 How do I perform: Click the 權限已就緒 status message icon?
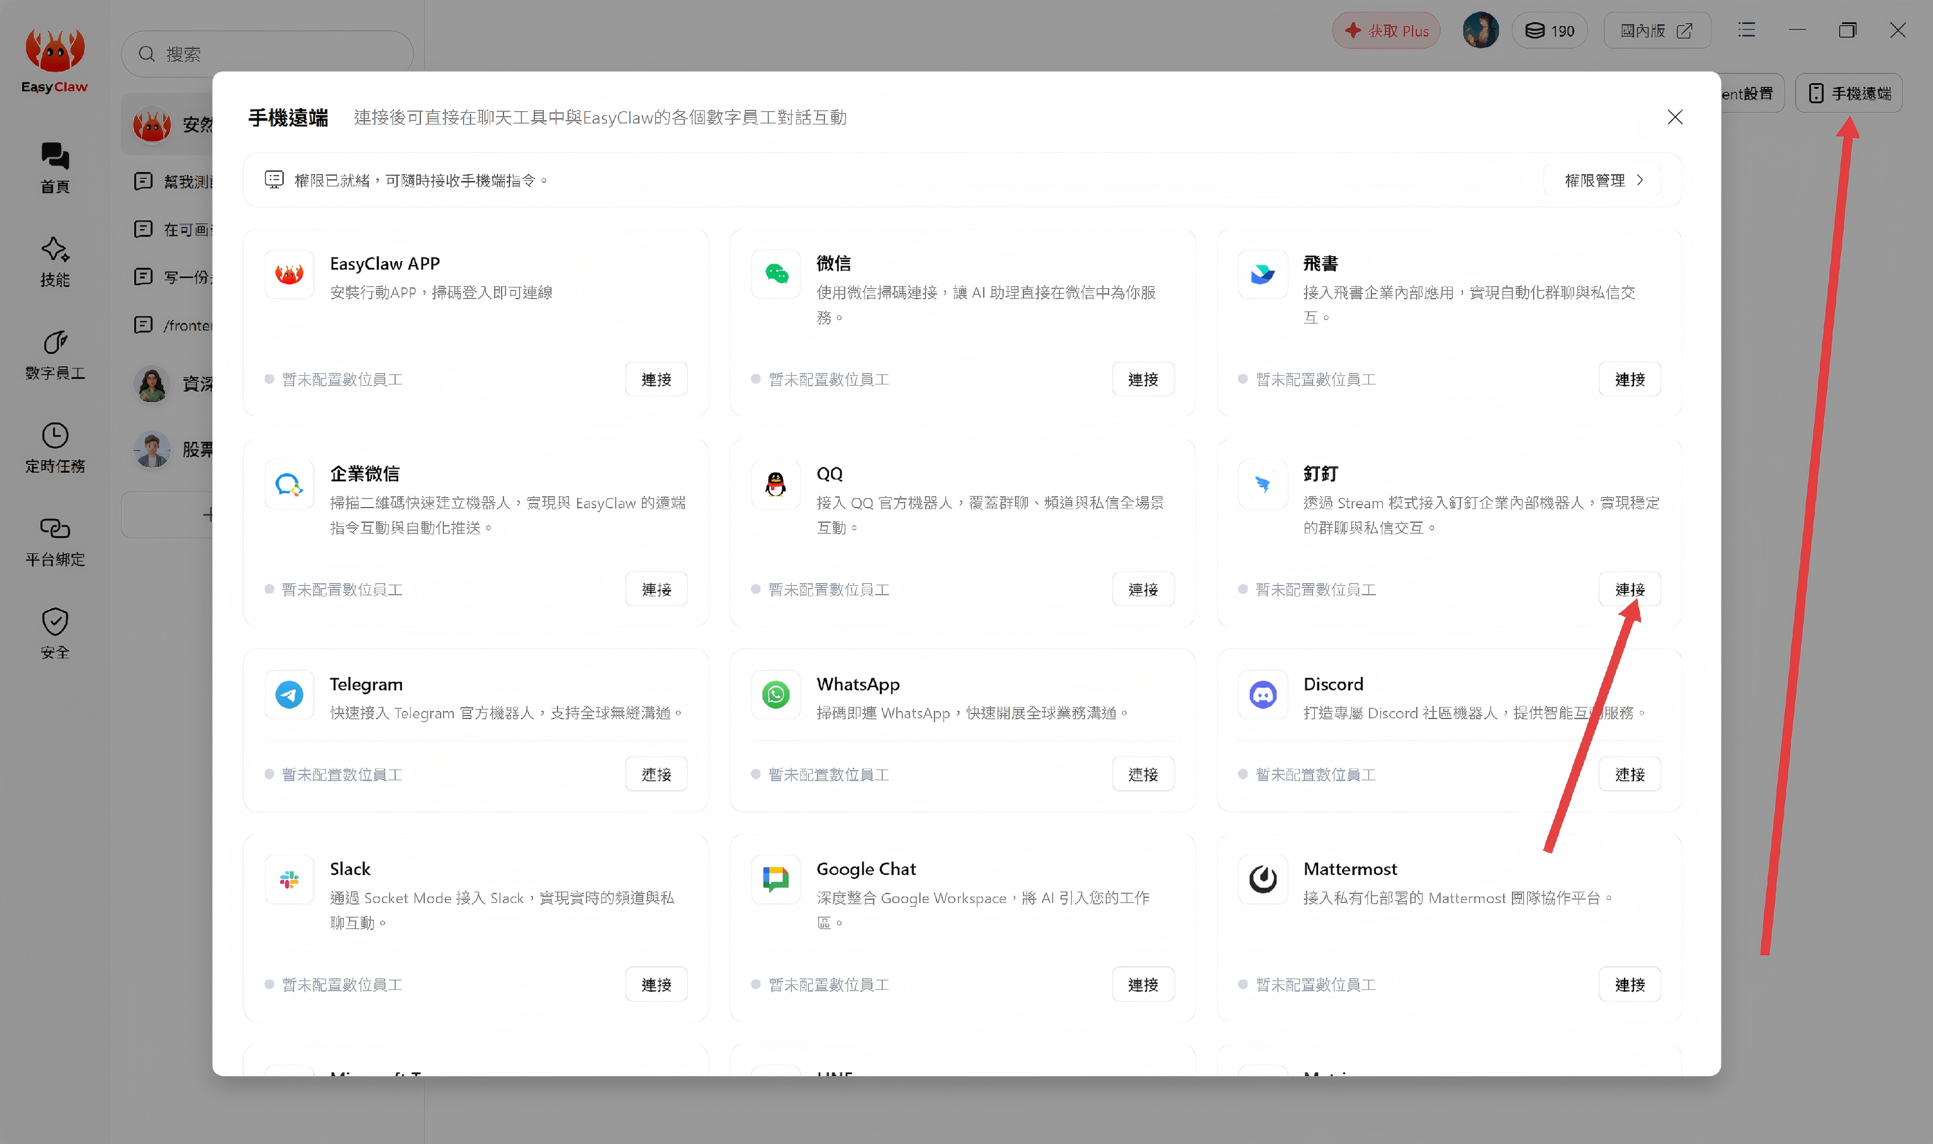point(274,179)
